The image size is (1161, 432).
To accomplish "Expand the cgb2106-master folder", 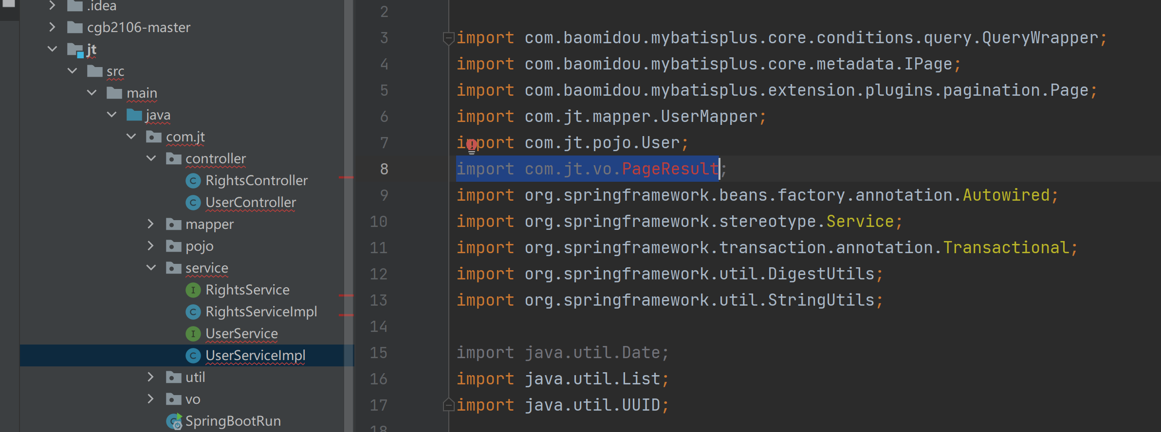I will click(x=52, y=27).
